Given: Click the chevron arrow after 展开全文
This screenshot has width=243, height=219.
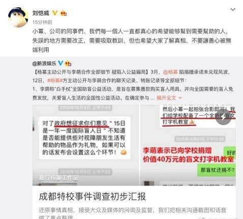Looking at the screenshot, I should tap(180, 98).
